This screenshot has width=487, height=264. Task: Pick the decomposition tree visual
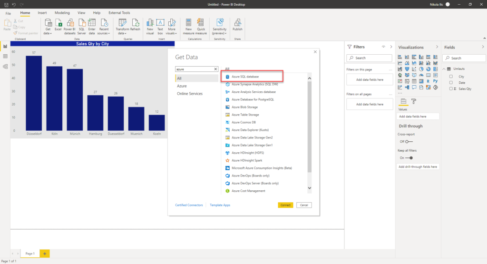(x=407, y=87)
